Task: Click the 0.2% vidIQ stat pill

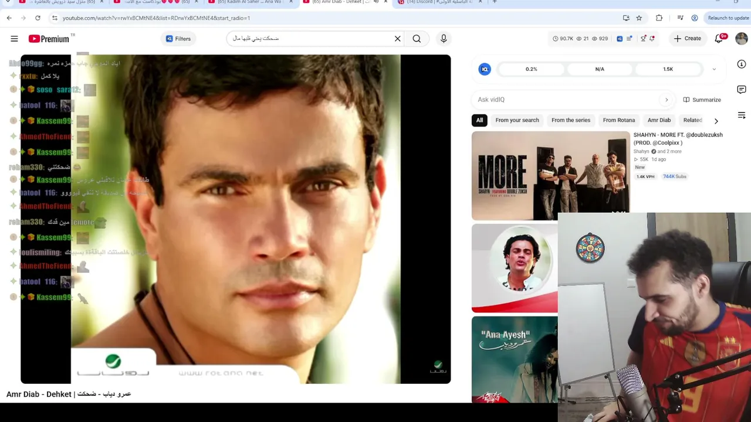Action: 531,69
